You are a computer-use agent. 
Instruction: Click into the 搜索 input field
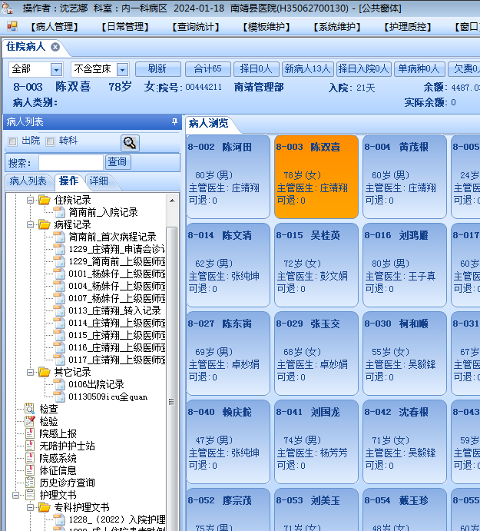pos(71,163)
